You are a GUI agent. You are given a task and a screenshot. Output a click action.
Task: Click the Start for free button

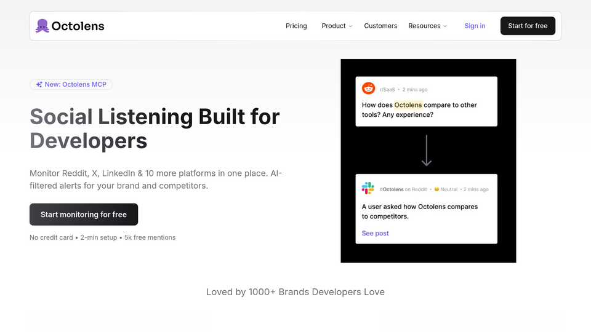tap(528, 26)
